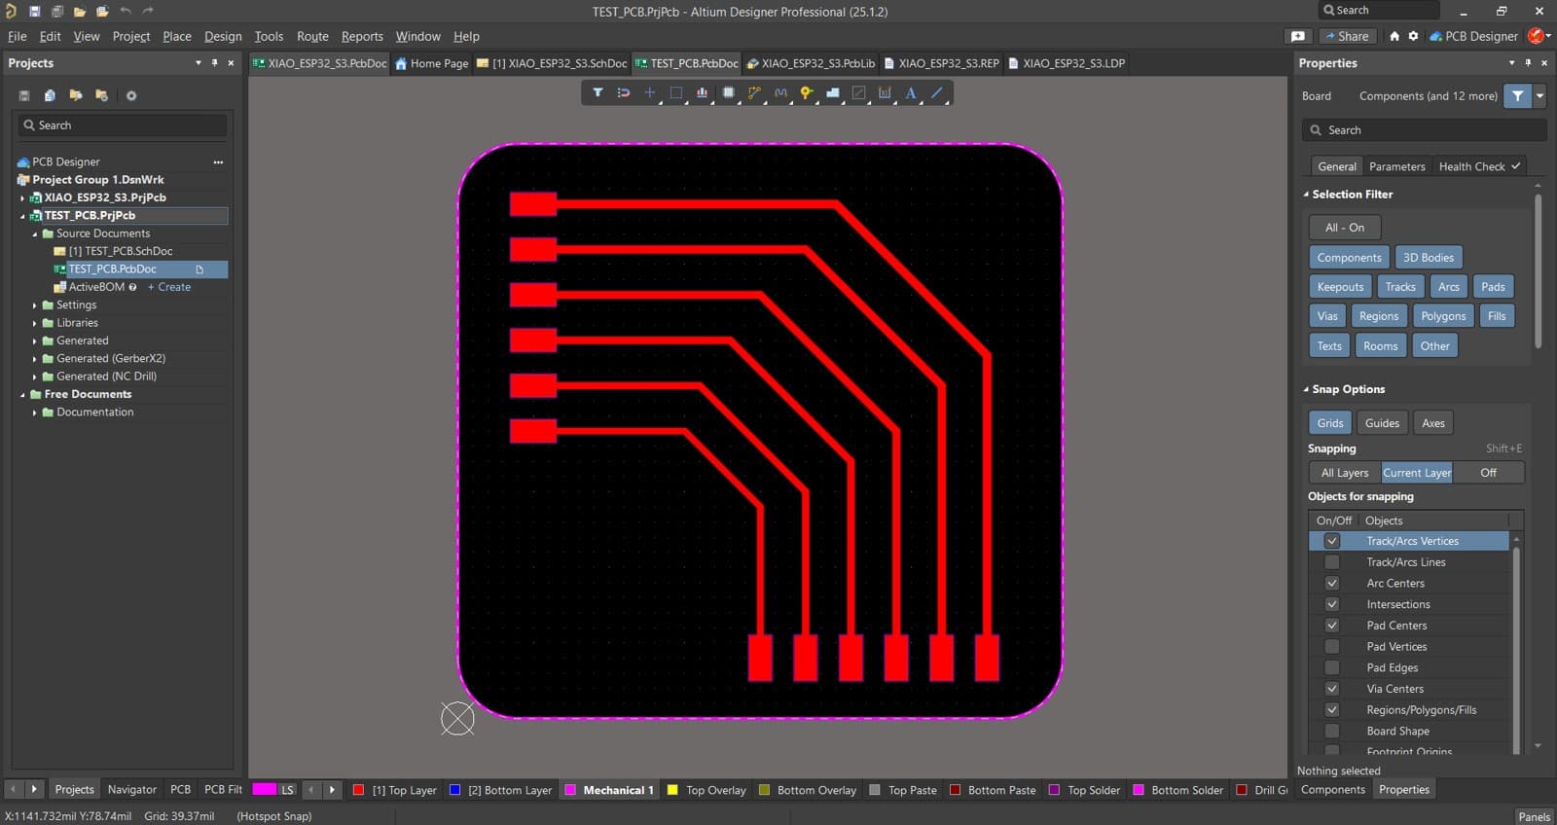This screenshot has height=825, width=1557.
Task: Switch to the Home Page tab
Action: 432,63
